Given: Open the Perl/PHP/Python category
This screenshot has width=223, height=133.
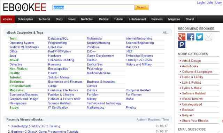Looking at the screenshot, I should coord(60,51).
